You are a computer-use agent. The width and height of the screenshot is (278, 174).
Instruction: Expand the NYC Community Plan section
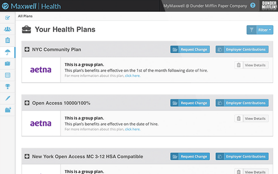27,49
